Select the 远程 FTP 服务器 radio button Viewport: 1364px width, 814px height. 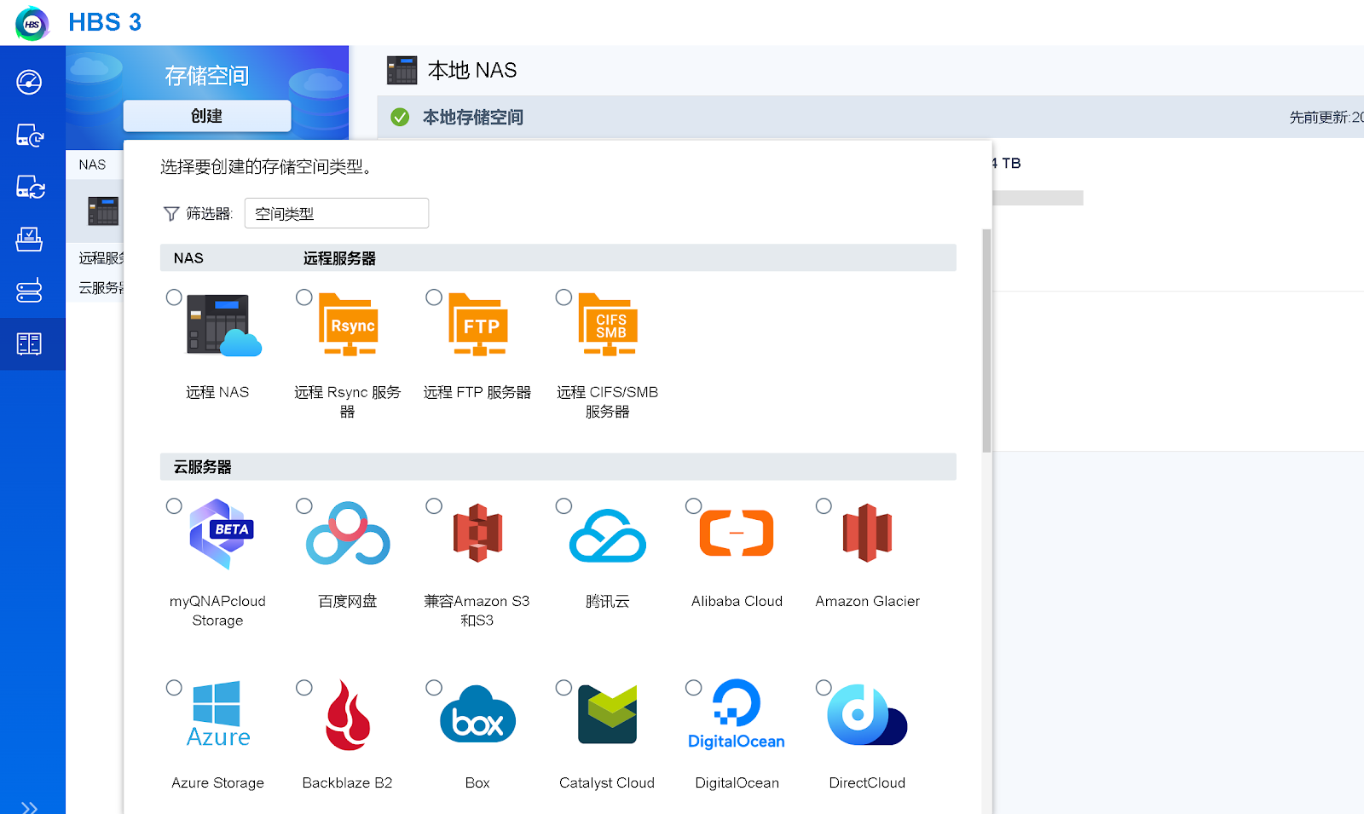click(x=434, y=297)
